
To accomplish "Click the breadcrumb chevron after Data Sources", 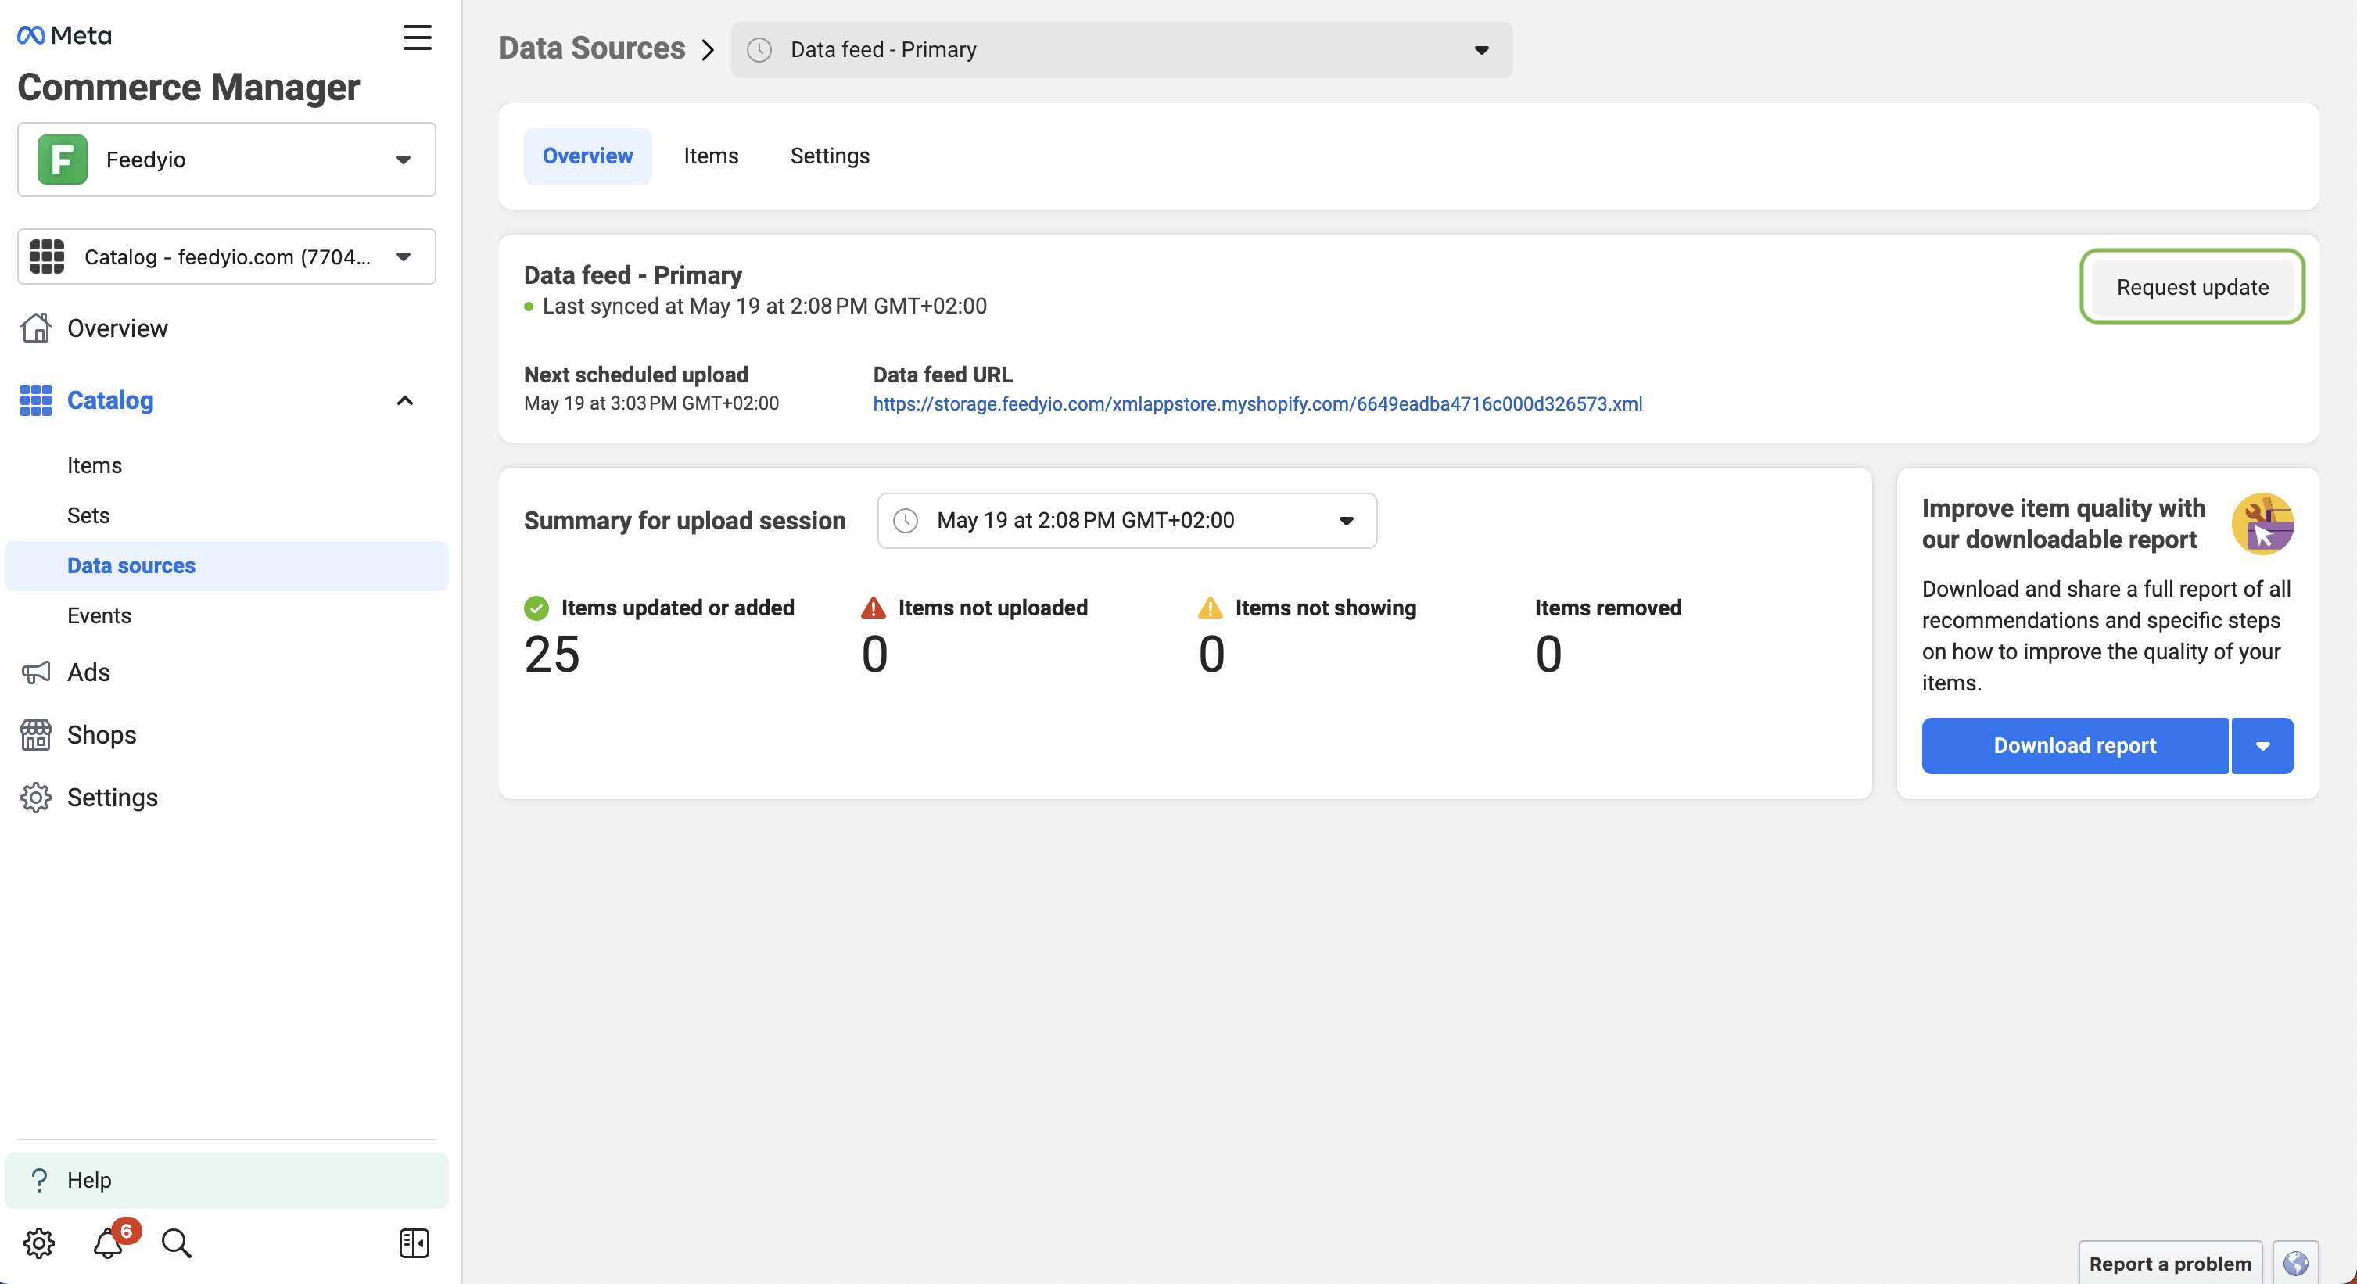I will point(707,49).
